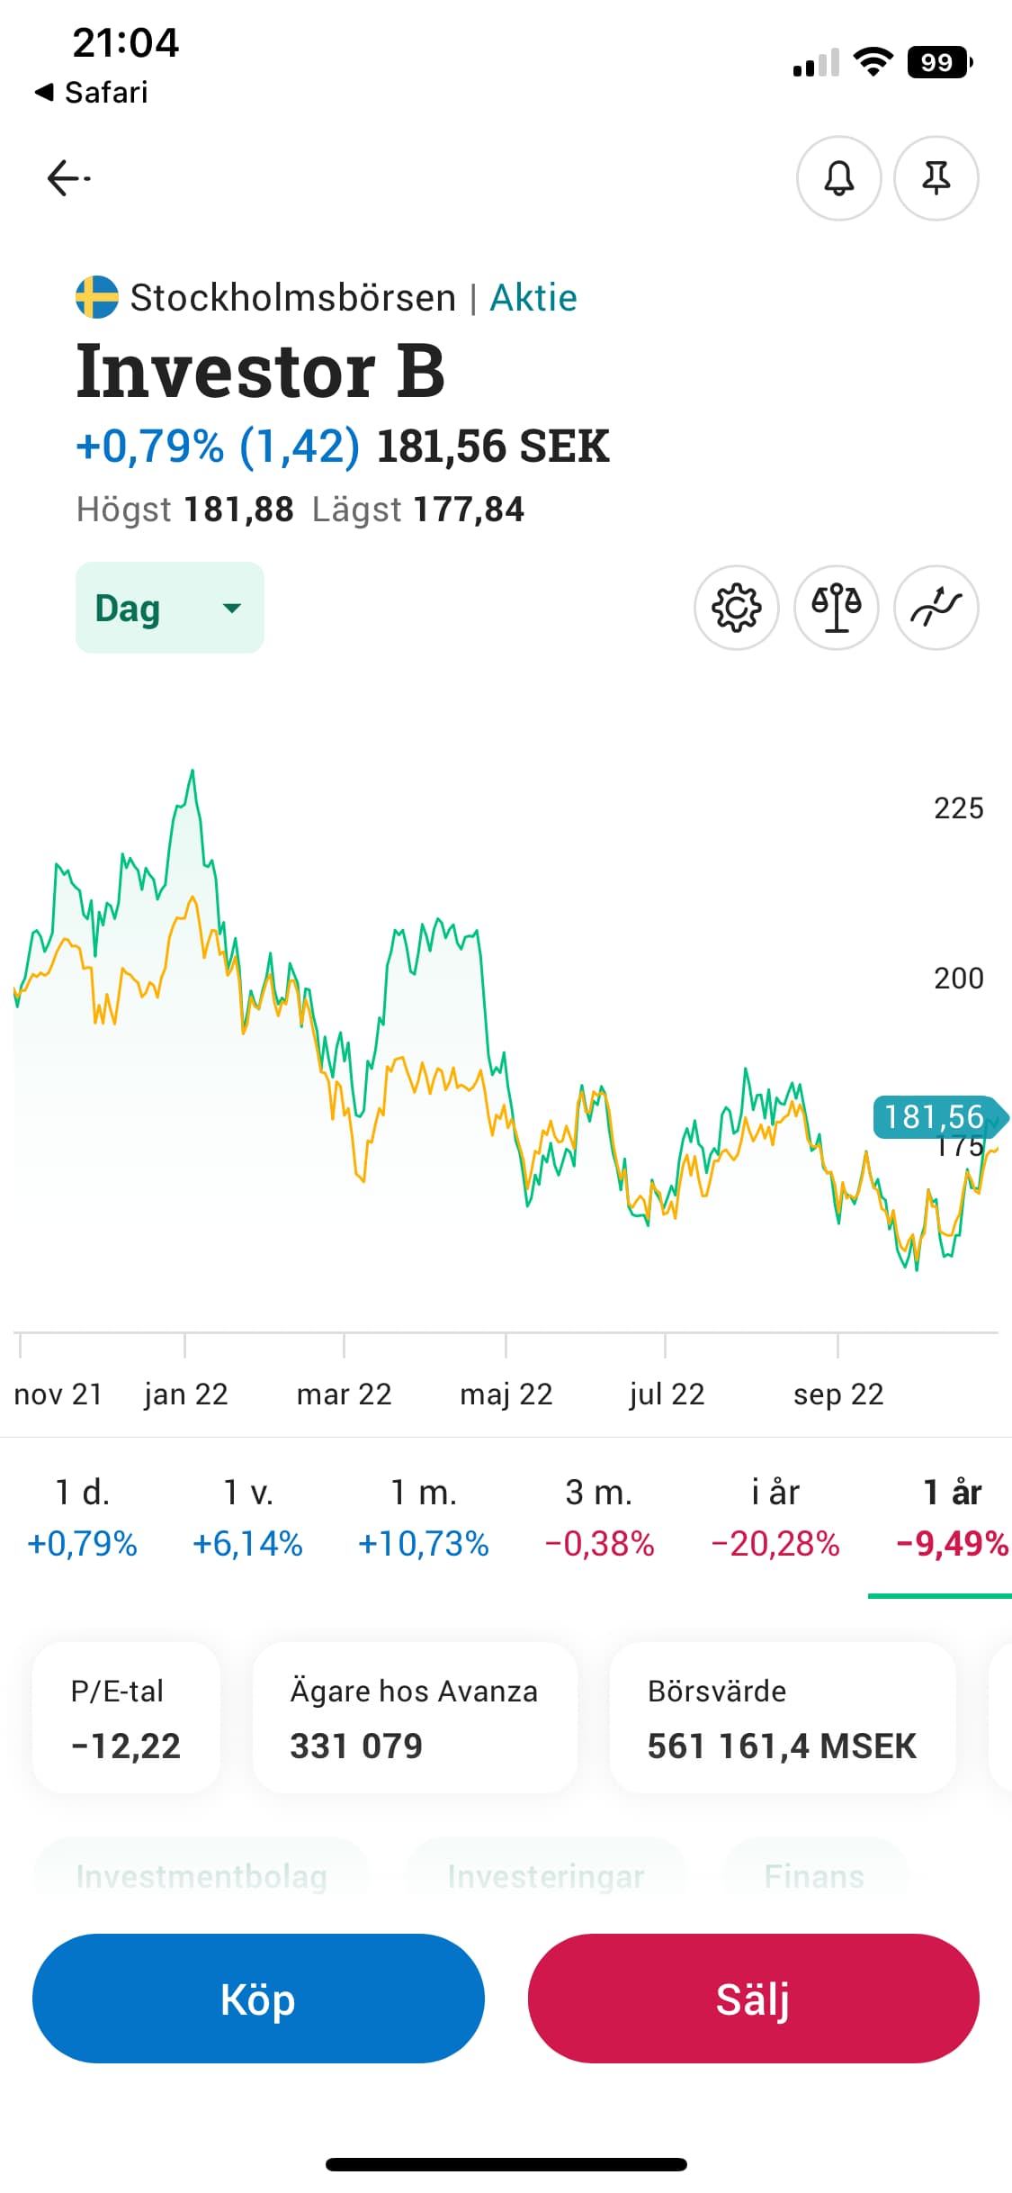Open the Aktie link
1012x2193 pixels.
point(533,298)
